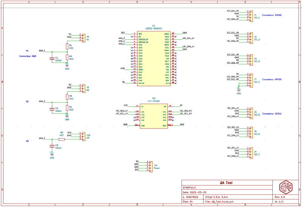Select the J4 I2C_7 connector symbol

[x=250, y=153]
